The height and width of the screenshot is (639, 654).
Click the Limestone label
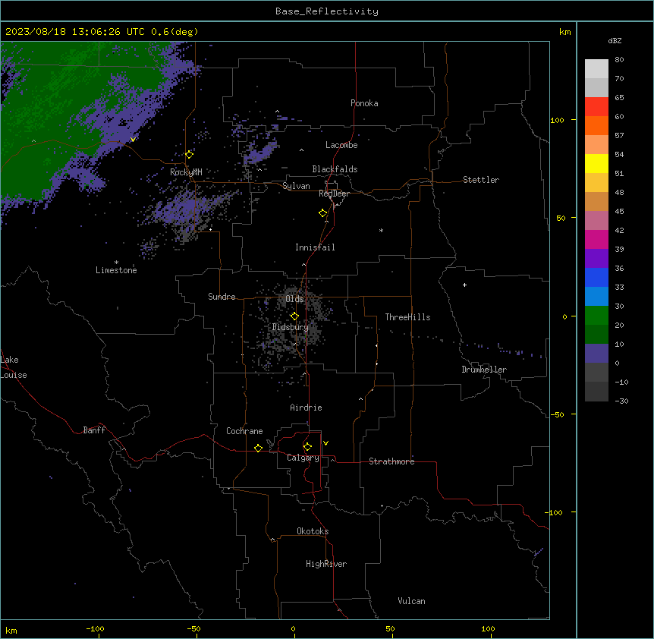pyautogui.click(x=116, y=270)
